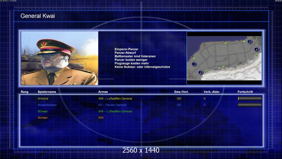Click the General Kwai portrait image

pos(60,58)
